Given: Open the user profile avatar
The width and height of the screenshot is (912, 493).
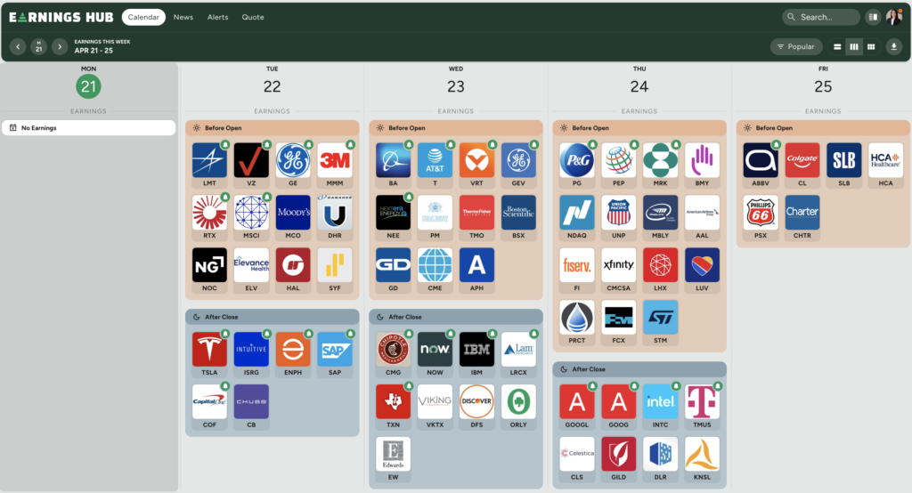Looking at the screenshot, I should coord(894,17).
